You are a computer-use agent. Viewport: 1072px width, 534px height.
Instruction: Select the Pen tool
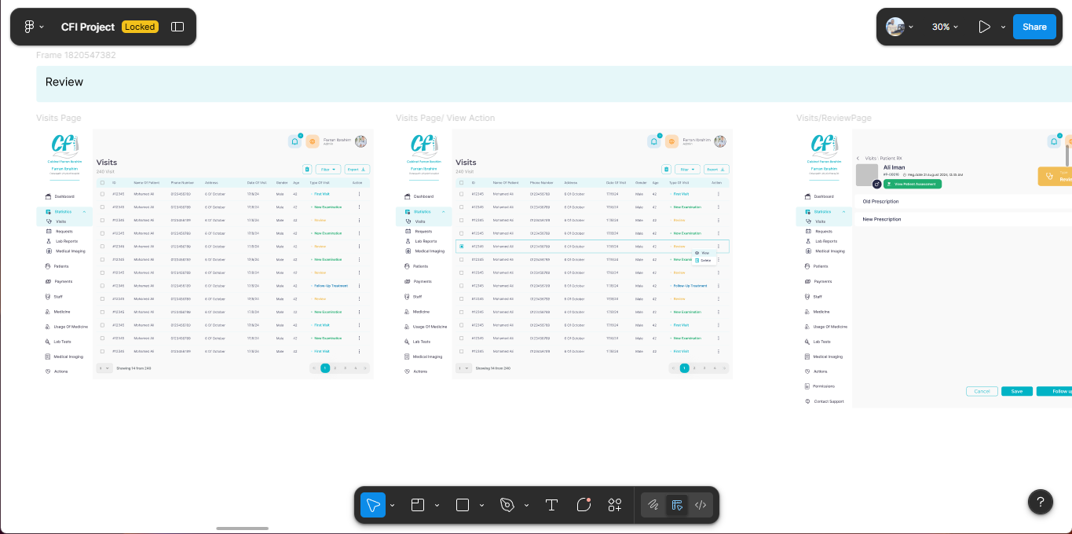point(507,505)
